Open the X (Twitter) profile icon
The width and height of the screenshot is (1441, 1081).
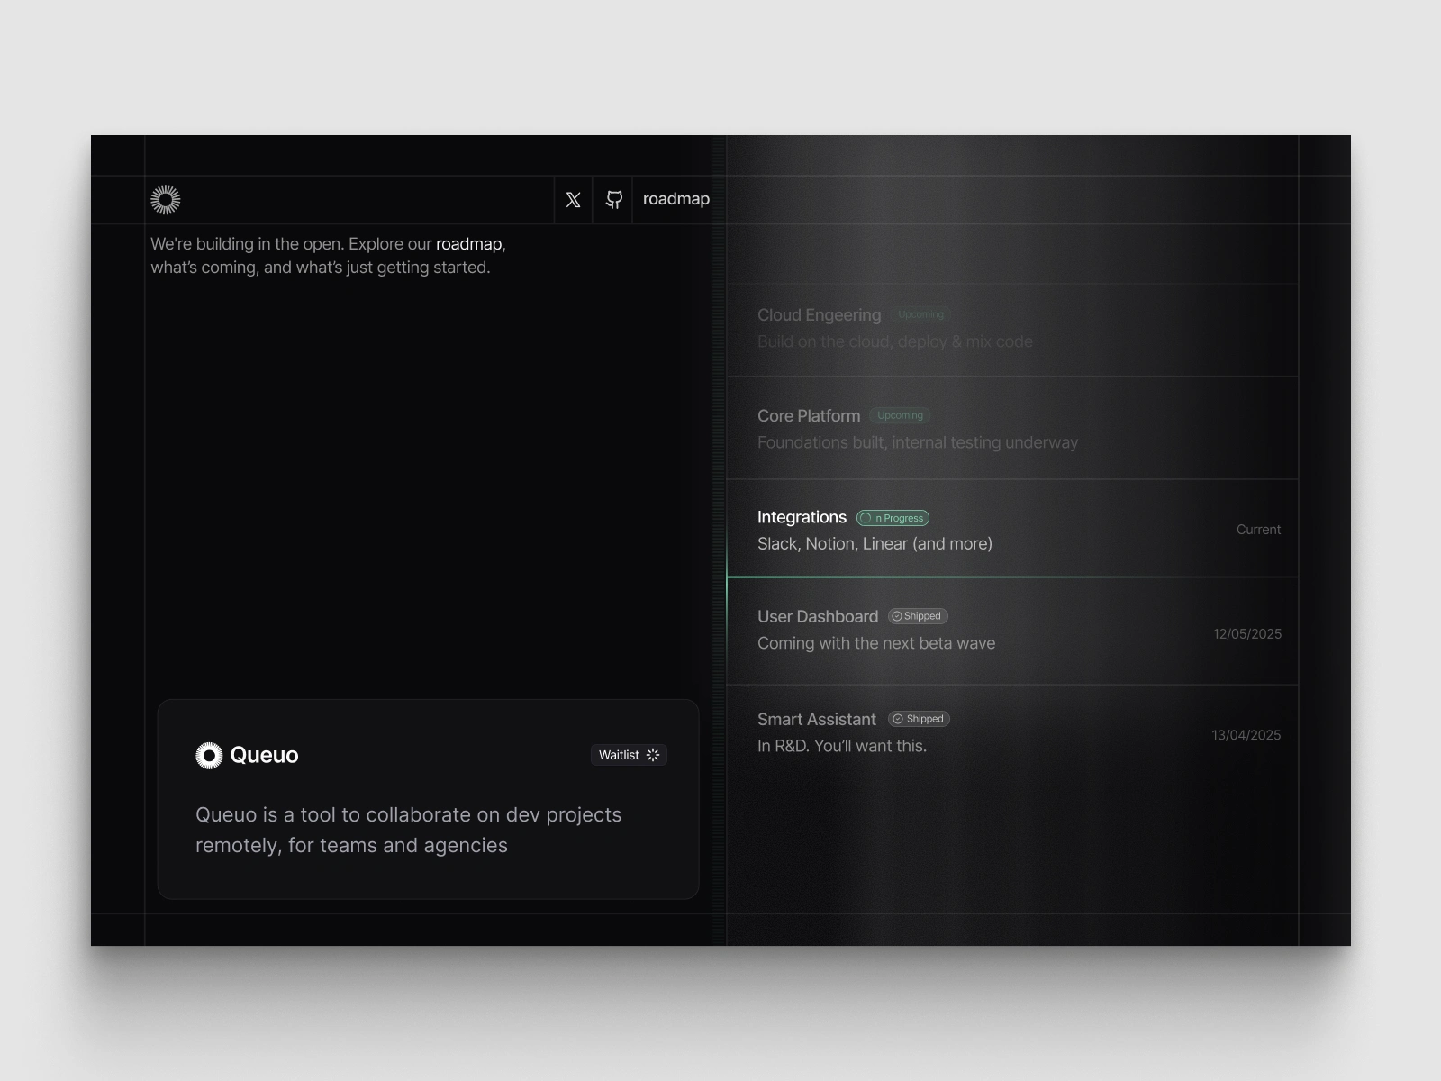tap(573, 200)
